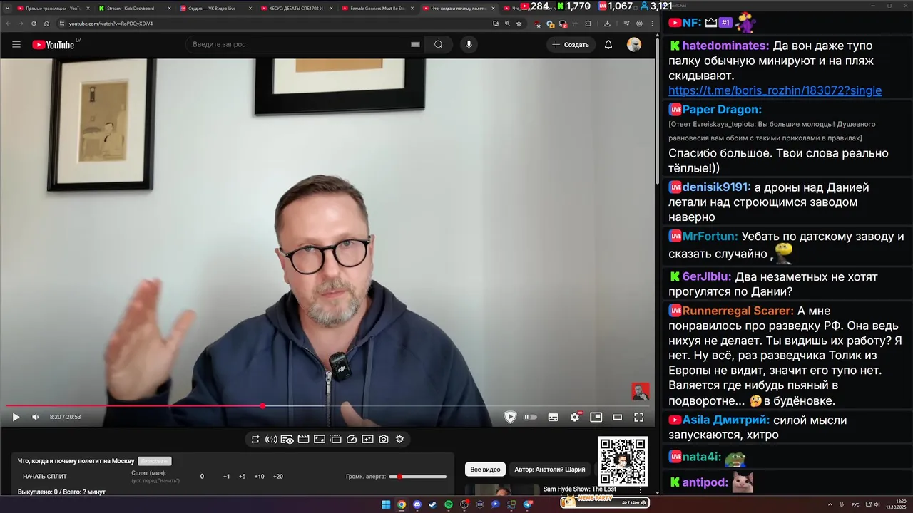This screenshot has height=513, width=913.
Task: Switch to miniplayer mode
Action: pos(596,417)
